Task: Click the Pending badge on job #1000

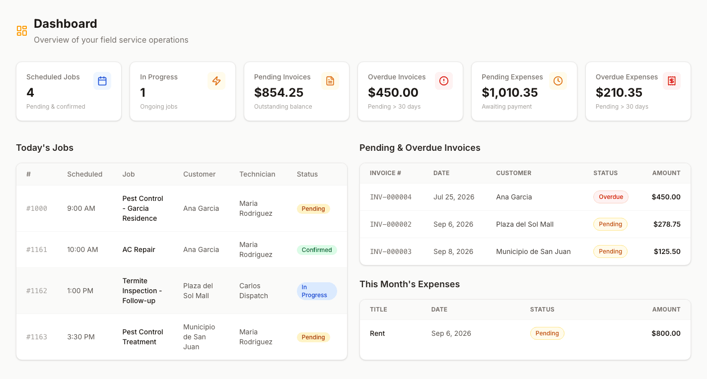Action: point(313,209)
